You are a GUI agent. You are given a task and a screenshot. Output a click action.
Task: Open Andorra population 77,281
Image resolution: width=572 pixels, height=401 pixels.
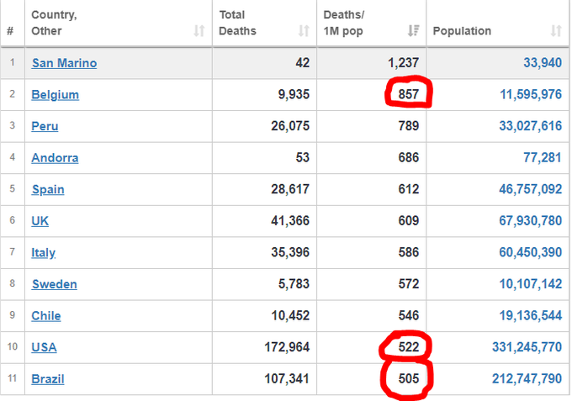[542, 157]
